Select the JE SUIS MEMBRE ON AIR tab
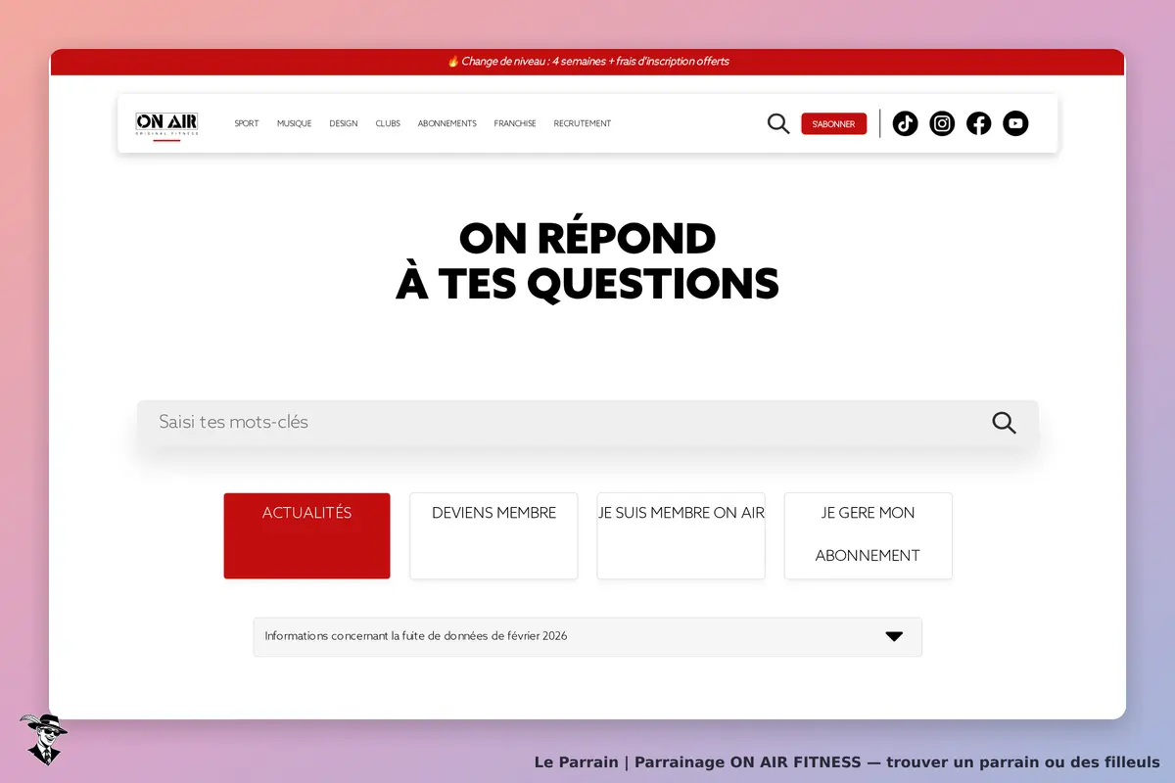Image resolution: width=1175 pixels, height=783 pixels. [x=681, y=535]
